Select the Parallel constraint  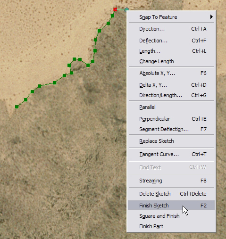[x=171, y=107]
